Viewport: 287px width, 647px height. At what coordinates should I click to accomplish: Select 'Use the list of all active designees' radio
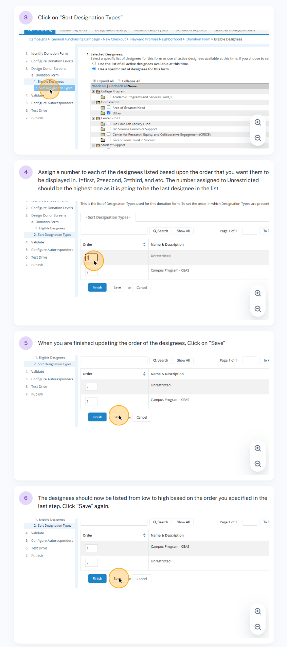[x=94, y=64]
